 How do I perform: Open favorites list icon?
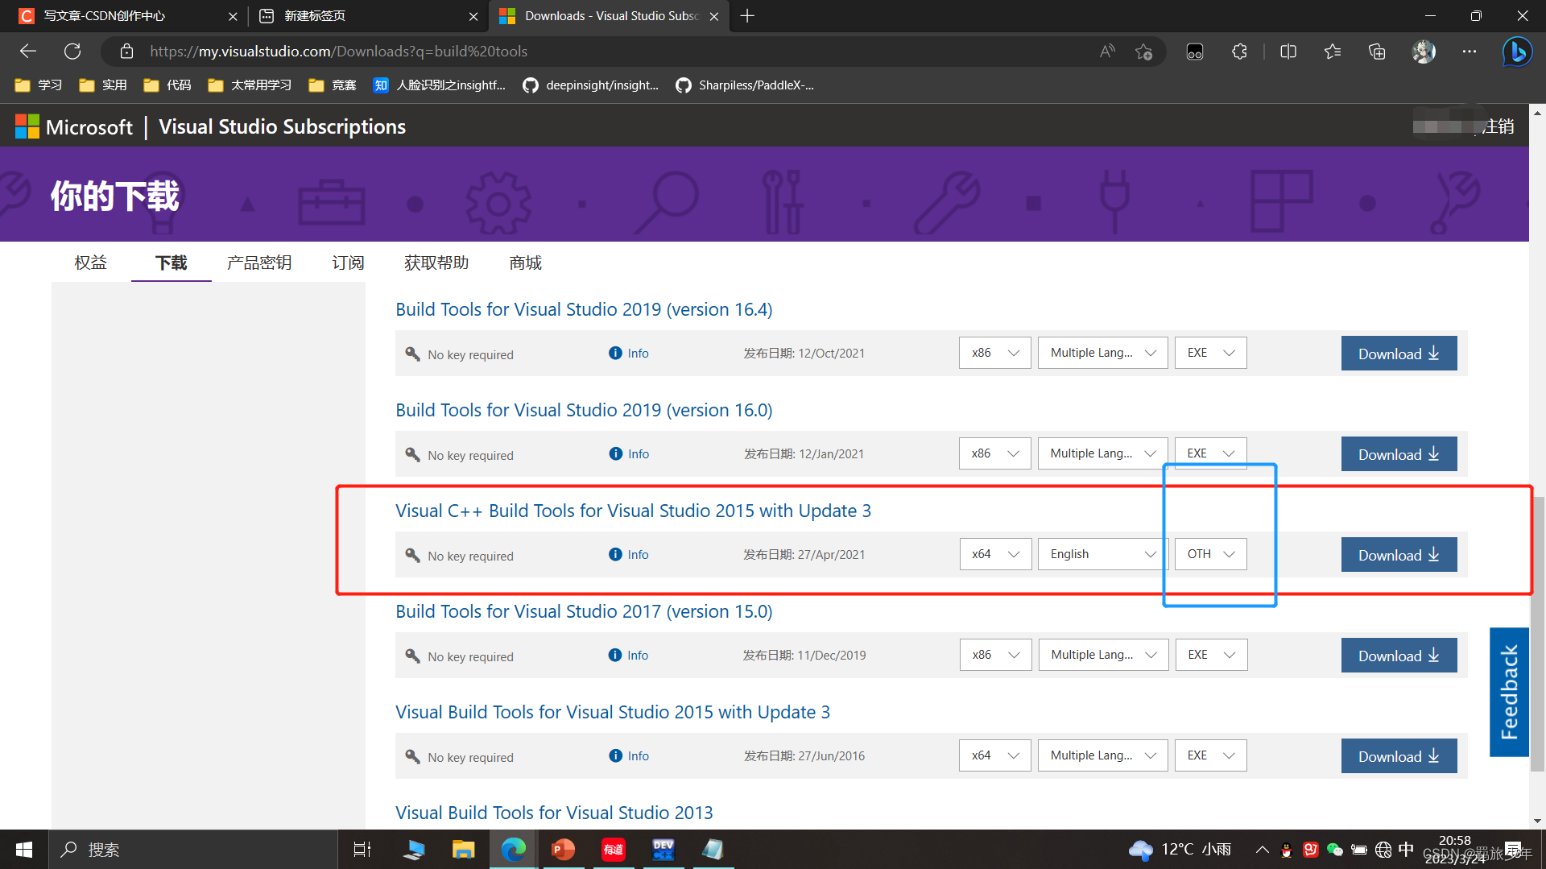click(x=1333, y=52)
